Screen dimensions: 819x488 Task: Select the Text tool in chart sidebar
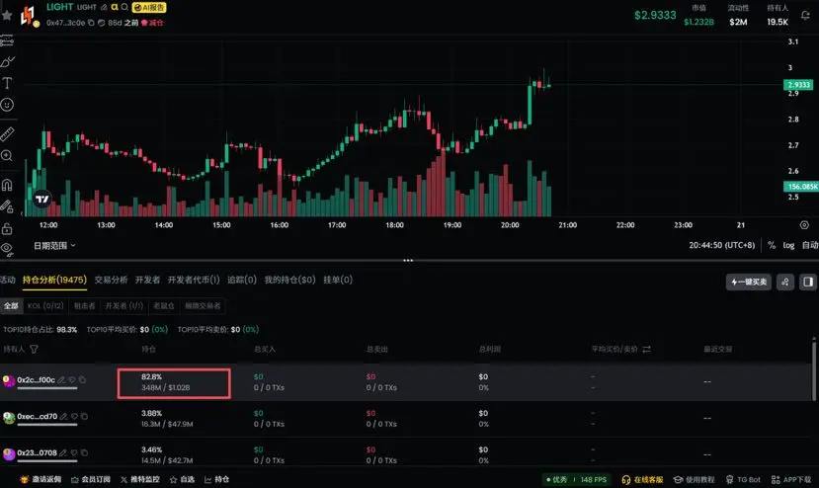click(x=7, y=83)
